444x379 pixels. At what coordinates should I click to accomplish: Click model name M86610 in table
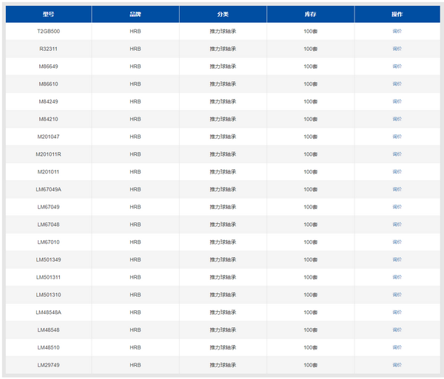pos(49,83)
